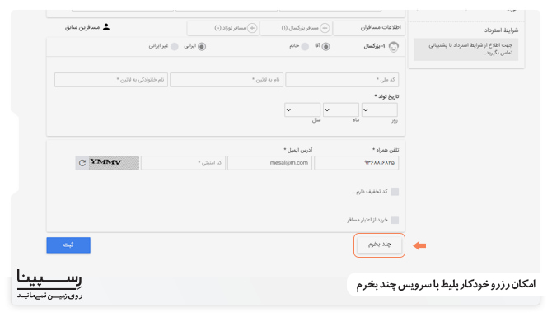The image size is (552, 317).
Task: Open the اطلاعات مسافران tab
Action: (x=368, y=28)
